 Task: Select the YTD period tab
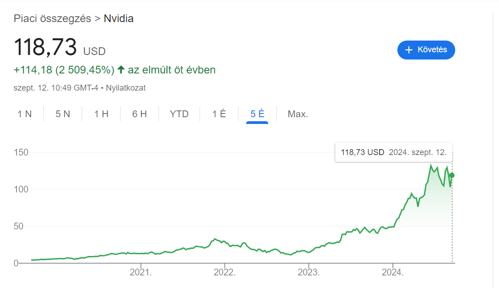click(x=179, y=114)
